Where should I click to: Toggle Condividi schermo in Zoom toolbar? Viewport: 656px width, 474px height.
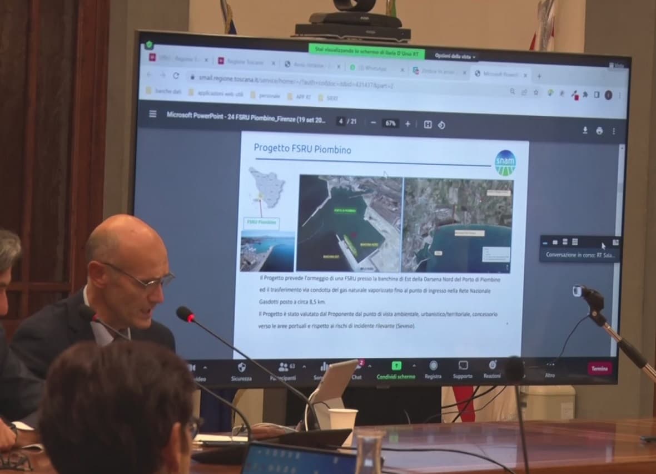click(x=396, y=370)
